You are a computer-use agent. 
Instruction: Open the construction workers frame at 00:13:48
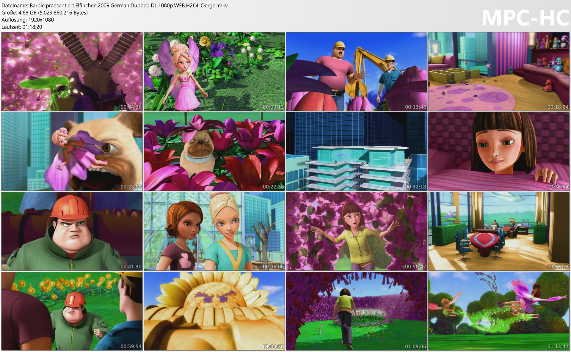(356, 72)
